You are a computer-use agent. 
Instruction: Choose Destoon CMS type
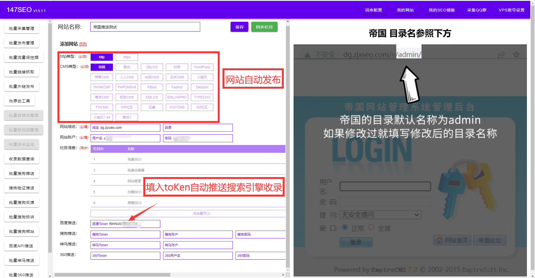point(202,87)
